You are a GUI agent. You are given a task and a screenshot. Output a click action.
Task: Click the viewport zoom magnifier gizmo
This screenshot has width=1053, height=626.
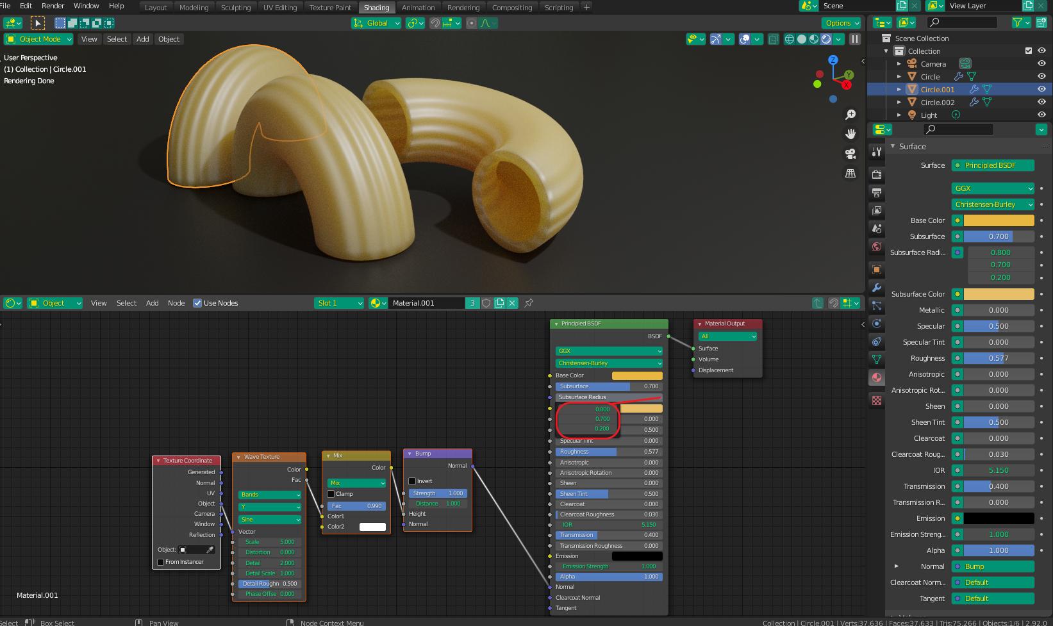click(850, 115)
